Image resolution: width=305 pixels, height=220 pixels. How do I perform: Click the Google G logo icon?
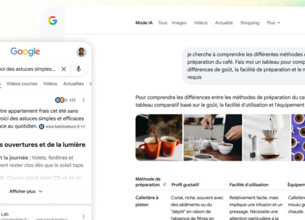[53, 20]
